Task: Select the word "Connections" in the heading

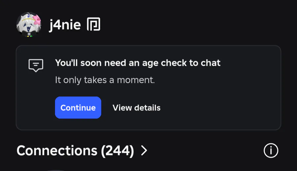Action: click(x=57, y=151)
